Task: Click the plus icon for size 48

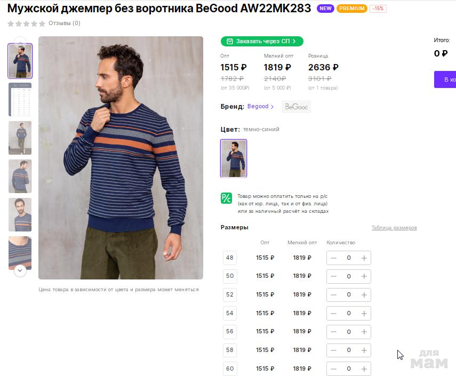Action: (364, 258)
